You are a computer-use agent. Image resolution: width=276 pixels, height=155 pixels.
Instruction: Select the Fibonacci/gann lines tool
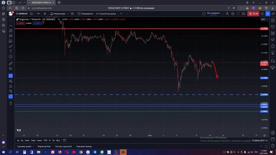[10, 31]
